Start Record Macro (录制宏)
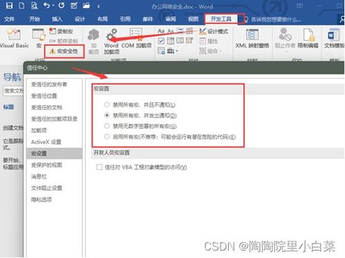The height and width of the screenshot is (258, 345). [x=61, y=31]
